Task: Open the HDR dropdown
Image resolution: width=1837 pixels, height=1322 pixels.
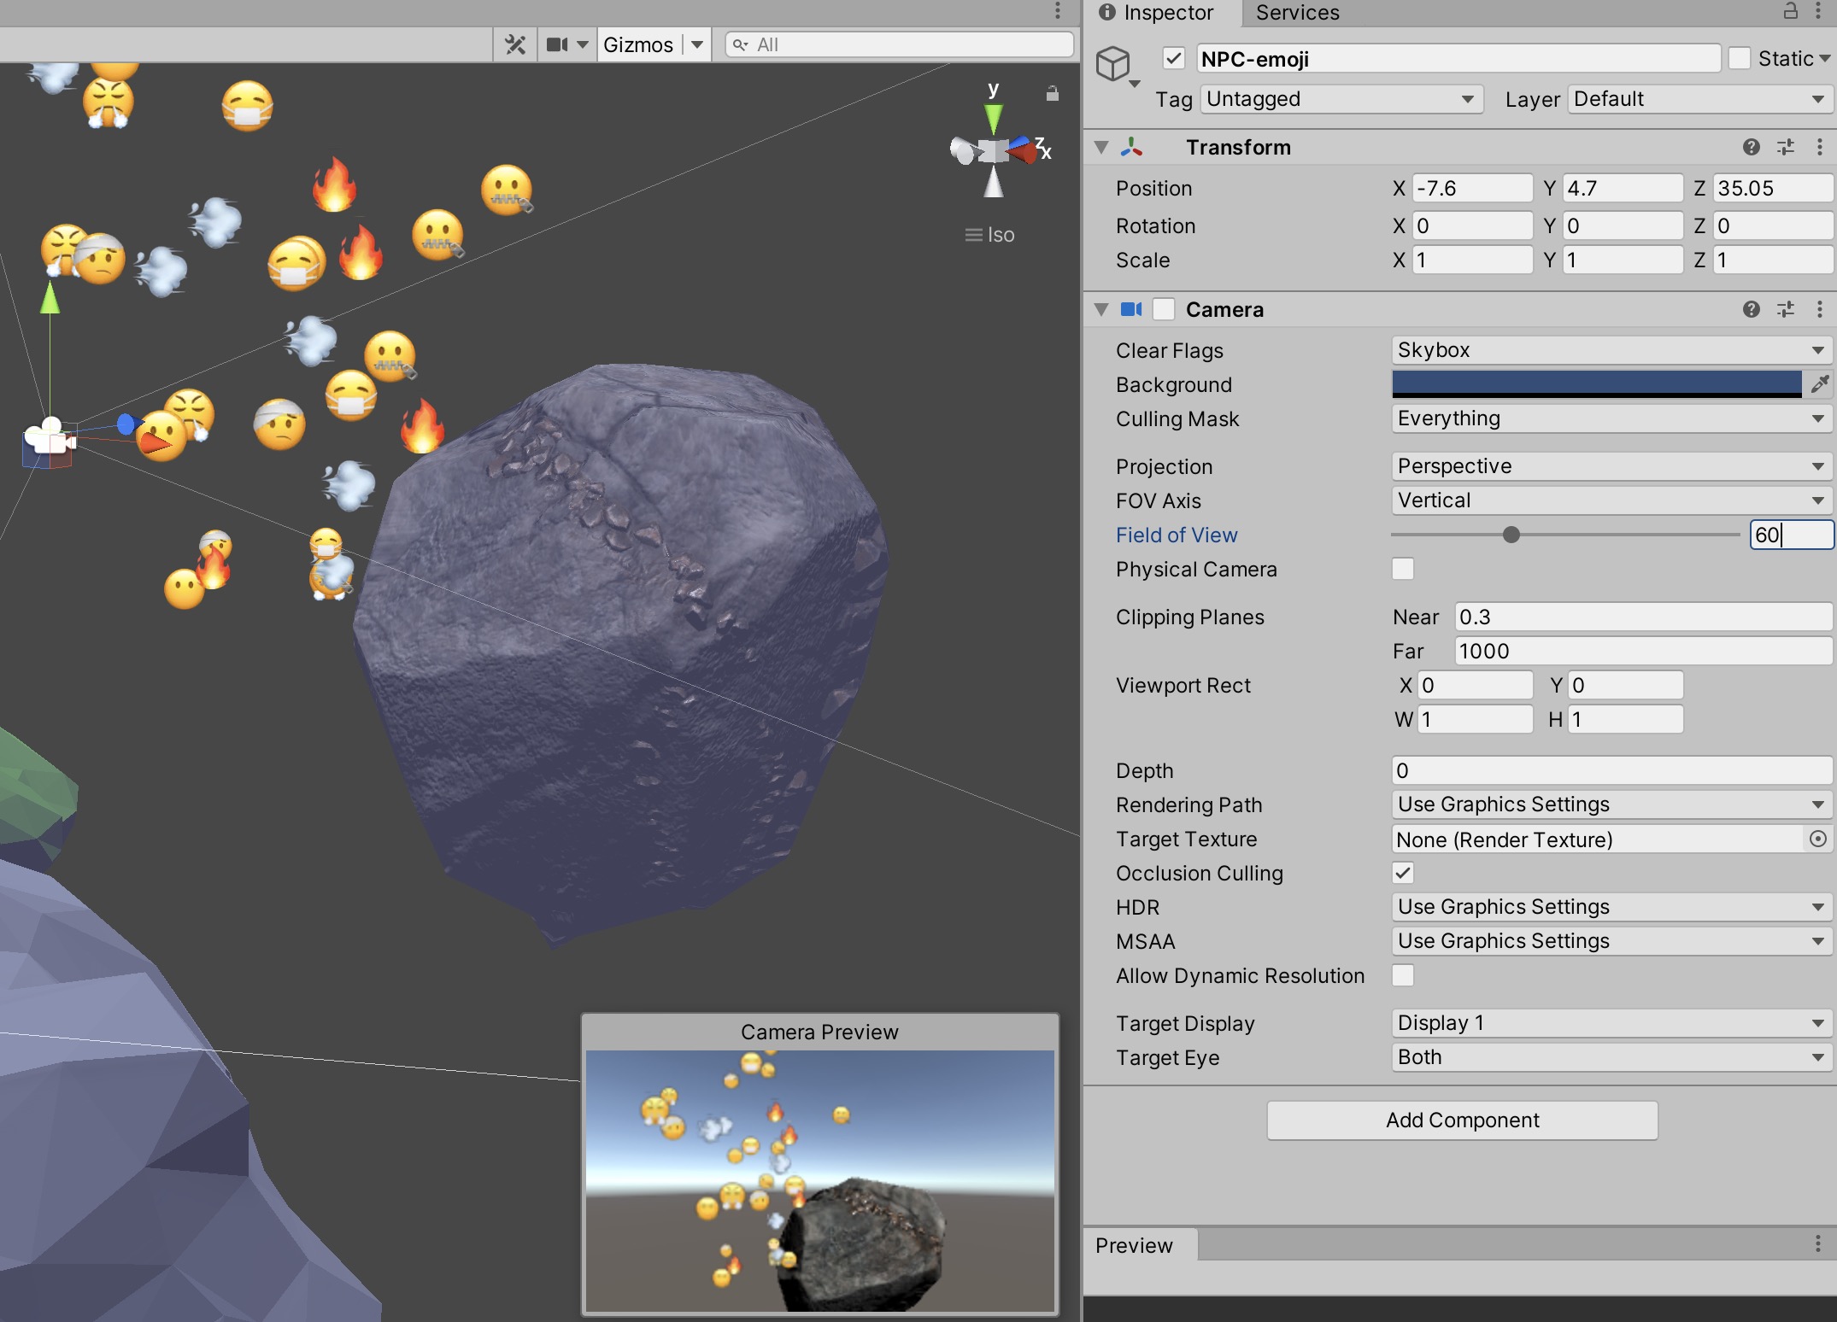Action: [x=1611, y=907]
